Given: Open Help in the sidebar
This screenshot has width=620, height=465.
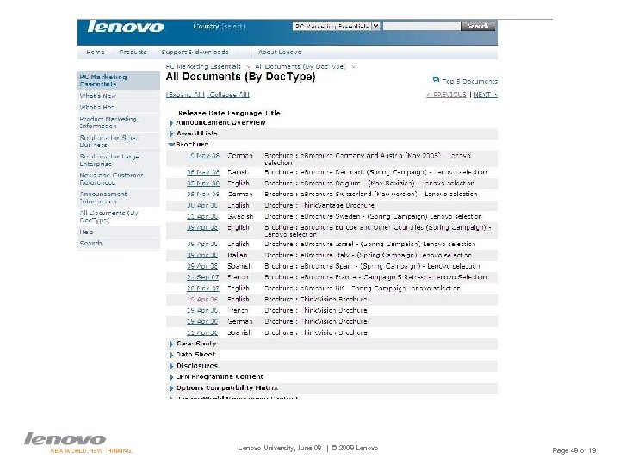Looking at the screenshot, I should tap(87, 232).
